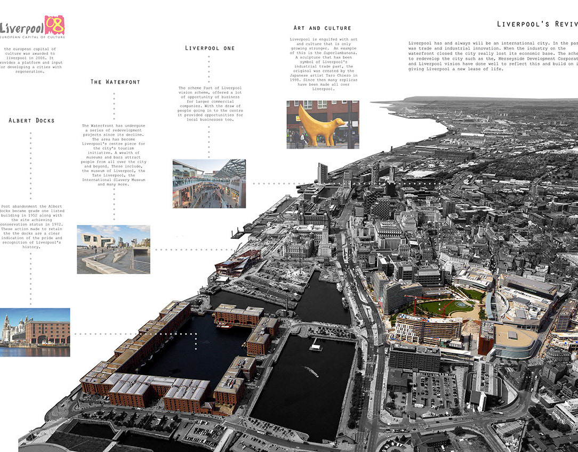This screenshot has width=578, height=452.
Task: Click the pink 08 badge in the logo
Action: [54, 25]
